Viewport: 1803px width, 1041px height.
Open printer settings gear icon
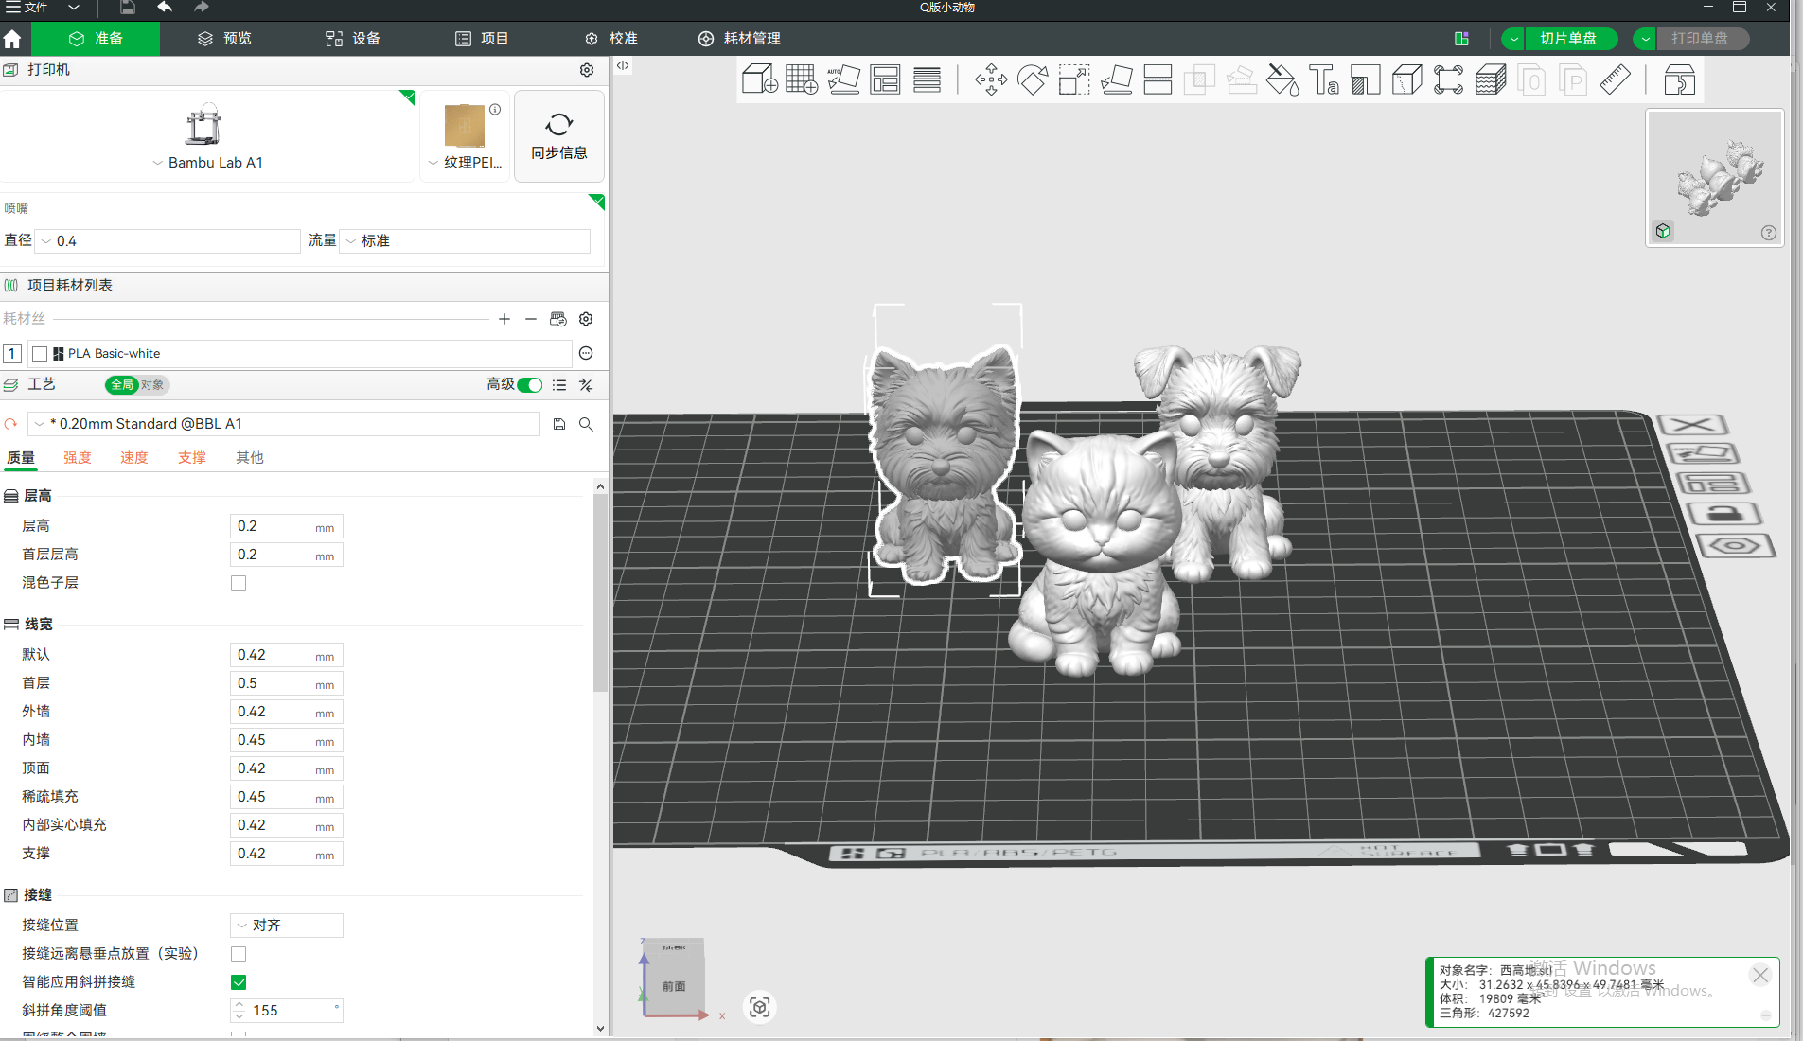[x=587, y=70]
